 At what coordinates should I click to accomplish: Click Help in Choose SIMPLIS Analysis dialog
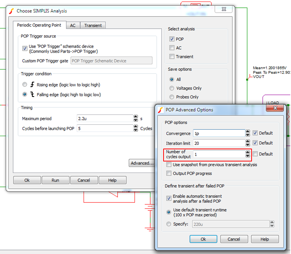coord(112,180)
